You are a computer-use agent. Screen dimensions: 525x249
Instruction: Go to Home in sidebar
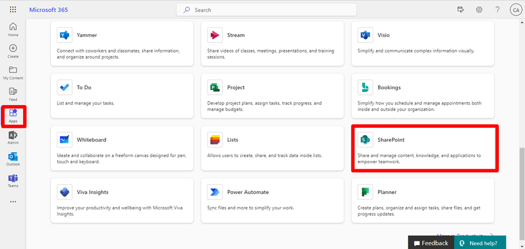(x=13, y=30)
